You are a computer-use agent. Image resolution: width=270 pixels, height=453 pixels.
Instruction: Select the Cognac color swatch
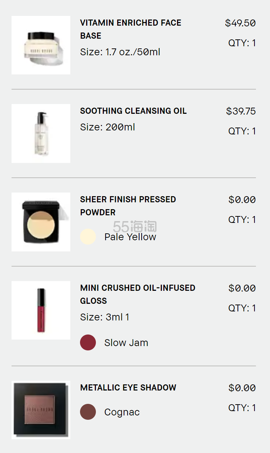pyautogui.click(x=88, y=412)
